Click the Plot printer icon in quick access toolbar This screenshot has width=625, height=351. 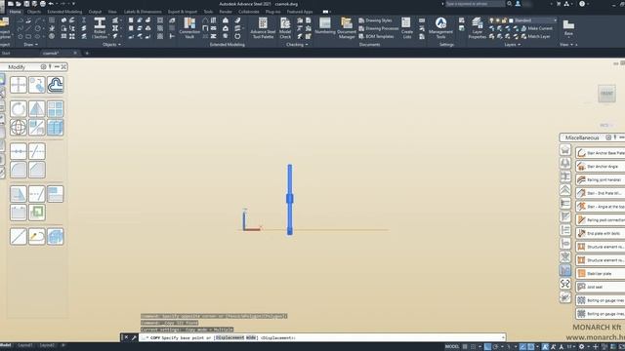pos(43,4)
